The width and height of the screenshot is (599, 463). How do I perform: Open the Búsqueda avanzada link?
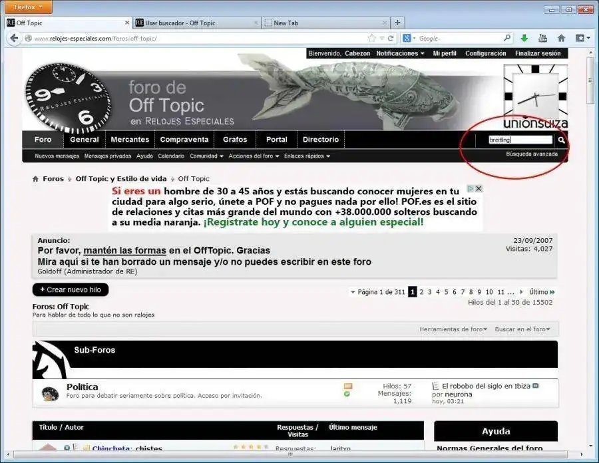pyautogui.click(x=531, y=154)
